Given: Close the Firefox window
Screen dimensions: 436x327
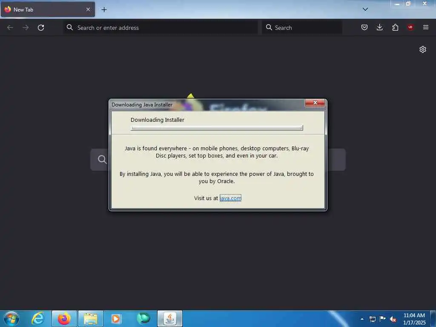Looking at the screenshot, I should [425, 3].
